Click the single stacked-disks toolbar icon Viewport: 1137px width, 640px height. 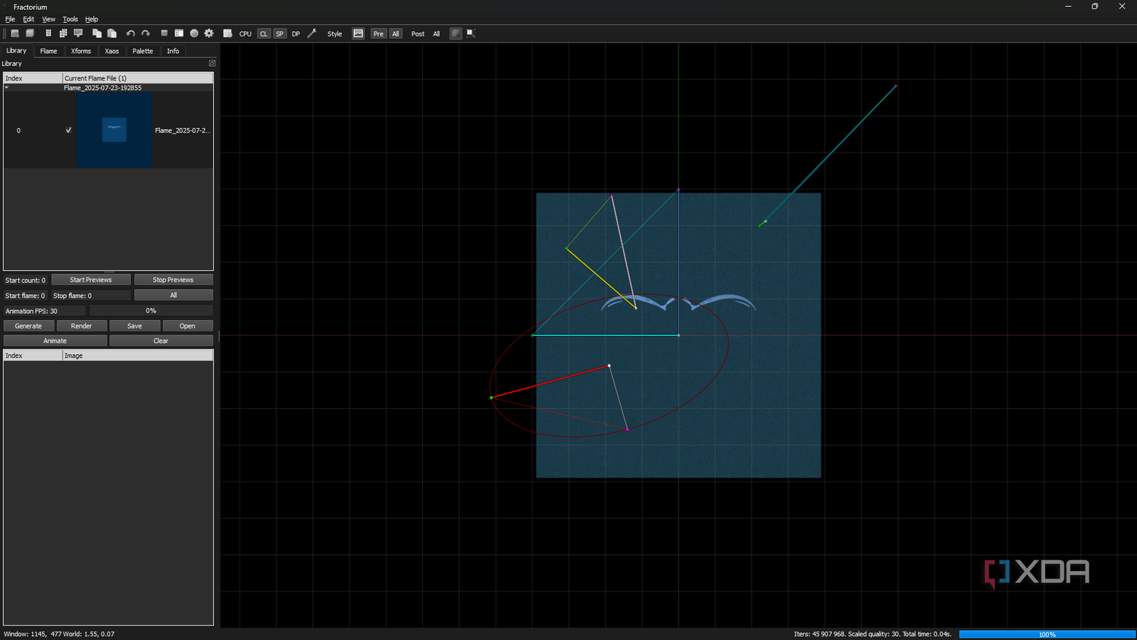(49, 33)
